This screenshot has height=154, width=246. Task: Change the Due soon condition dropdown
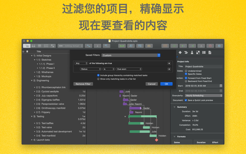(129, 69)
